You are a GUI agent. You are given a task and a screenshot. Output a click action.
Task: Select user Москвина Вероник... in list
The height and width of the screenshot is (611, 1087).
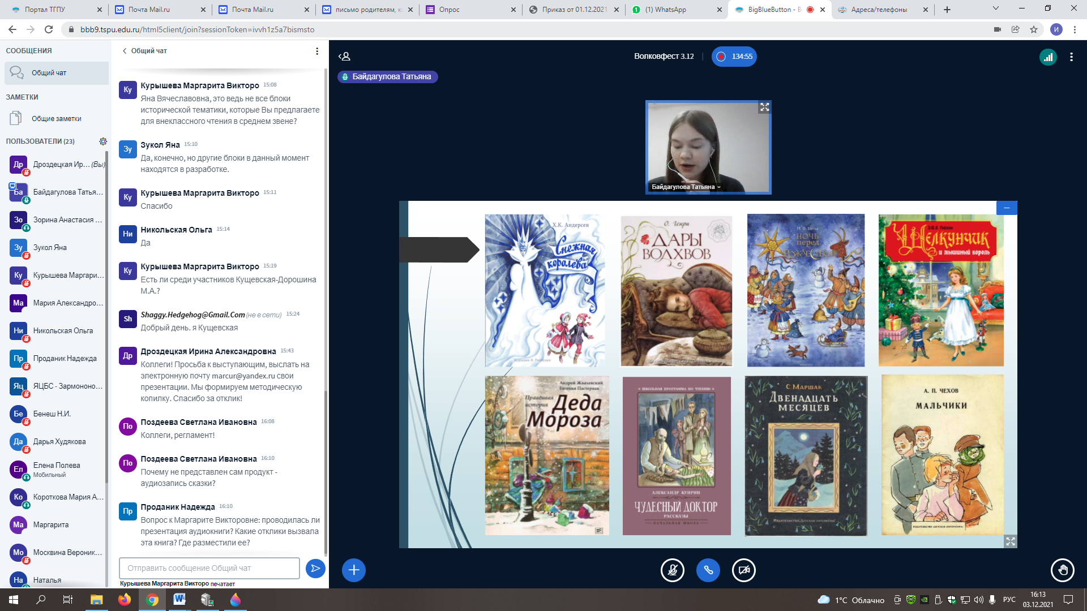[57, 553]
